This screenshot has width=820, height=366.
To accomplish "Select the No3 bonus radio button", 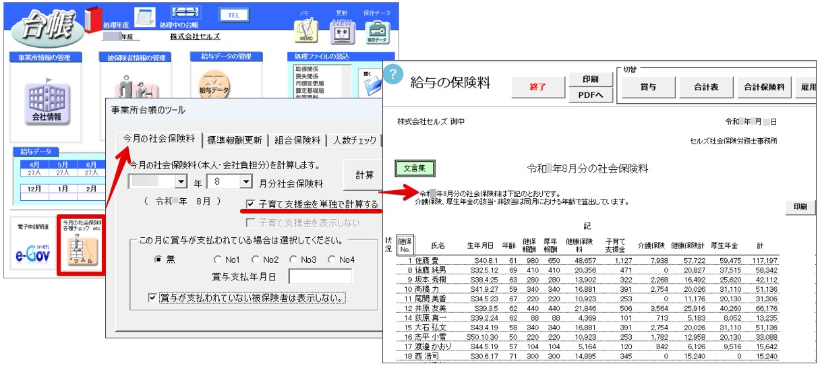I will [293, 260].
